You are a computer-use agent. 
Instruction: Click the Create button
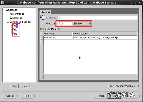[14, 86]
